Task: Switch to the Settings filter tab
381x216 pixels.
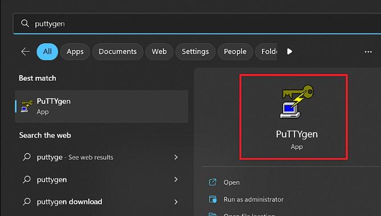Action: coord(195,52)
